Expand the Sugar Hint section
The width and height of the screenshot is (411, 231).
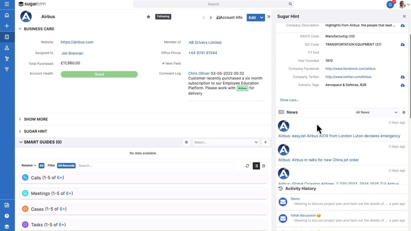[20, 131]
